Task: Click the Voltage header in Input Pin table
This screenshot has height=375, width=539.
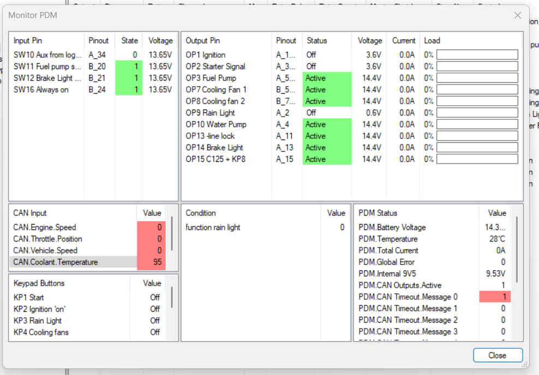Action: point(161,40)
